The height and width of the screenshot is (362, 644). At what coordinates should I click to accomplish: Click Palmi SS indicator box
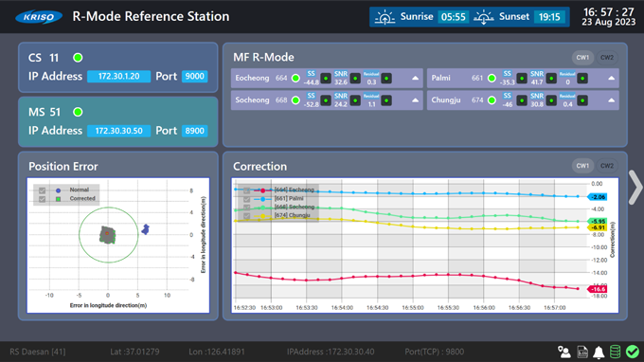522,78
